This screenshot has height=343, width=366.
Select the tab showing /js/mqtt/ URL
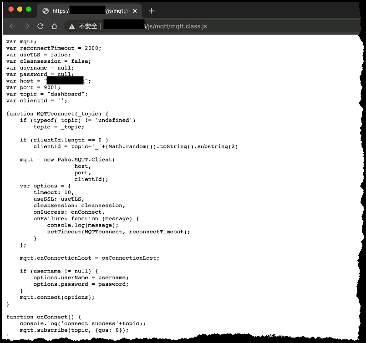pos(91,10)
